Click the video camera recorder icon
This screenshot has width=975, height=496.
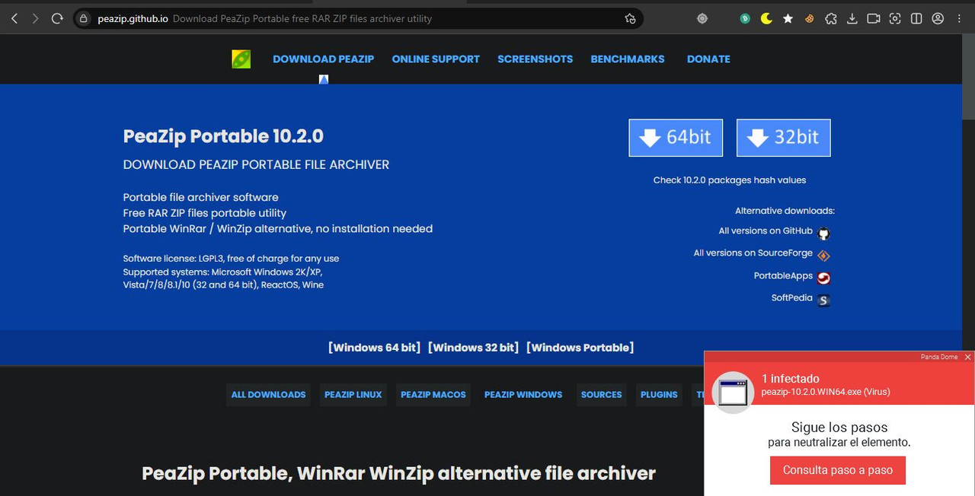tap(874, 18)
